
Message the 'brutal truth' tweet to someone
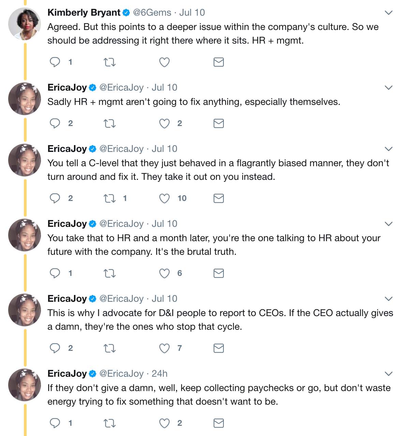click(219, 273)
